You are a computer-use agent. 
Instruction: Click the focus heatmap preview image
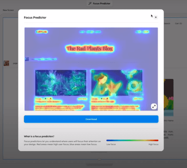(x=91, y=69)
